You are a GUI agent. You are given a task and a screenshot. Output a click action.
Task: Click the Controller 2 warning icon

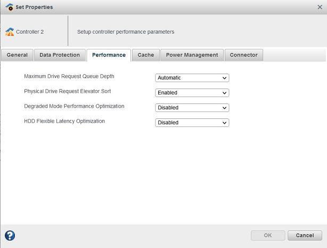tap(10, 32)
